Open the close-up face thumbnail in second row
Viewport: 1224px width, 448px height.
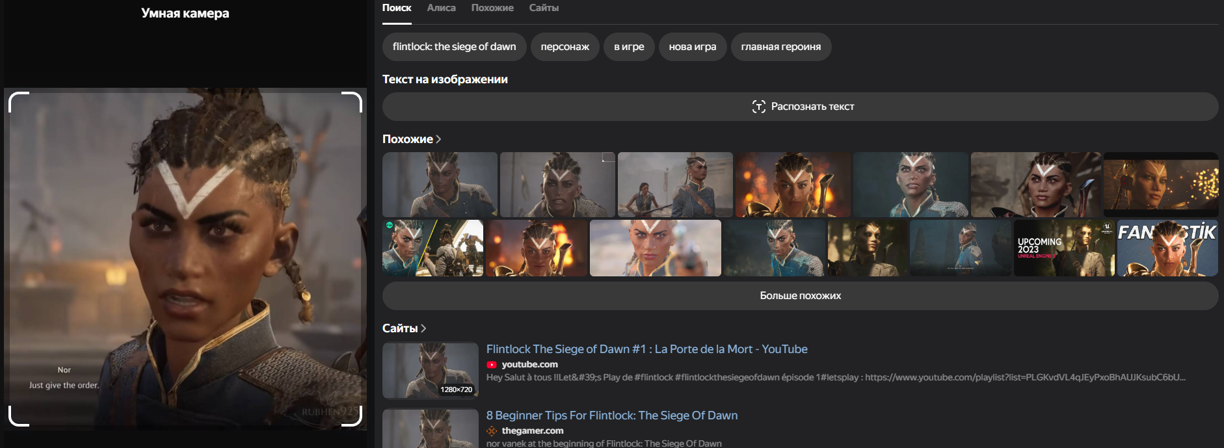click(x=656, y=248)
